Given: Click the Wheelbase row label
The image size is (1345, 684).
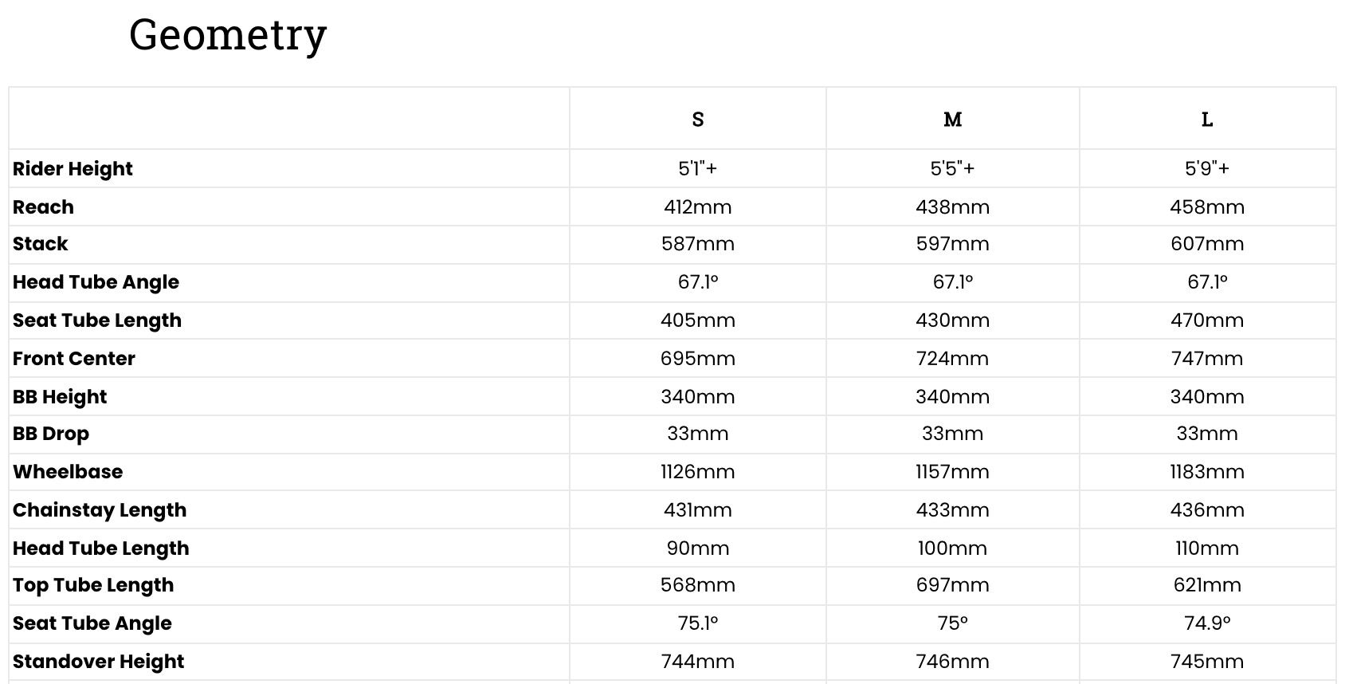Looking at the screenshot, I should pos(68,472).
